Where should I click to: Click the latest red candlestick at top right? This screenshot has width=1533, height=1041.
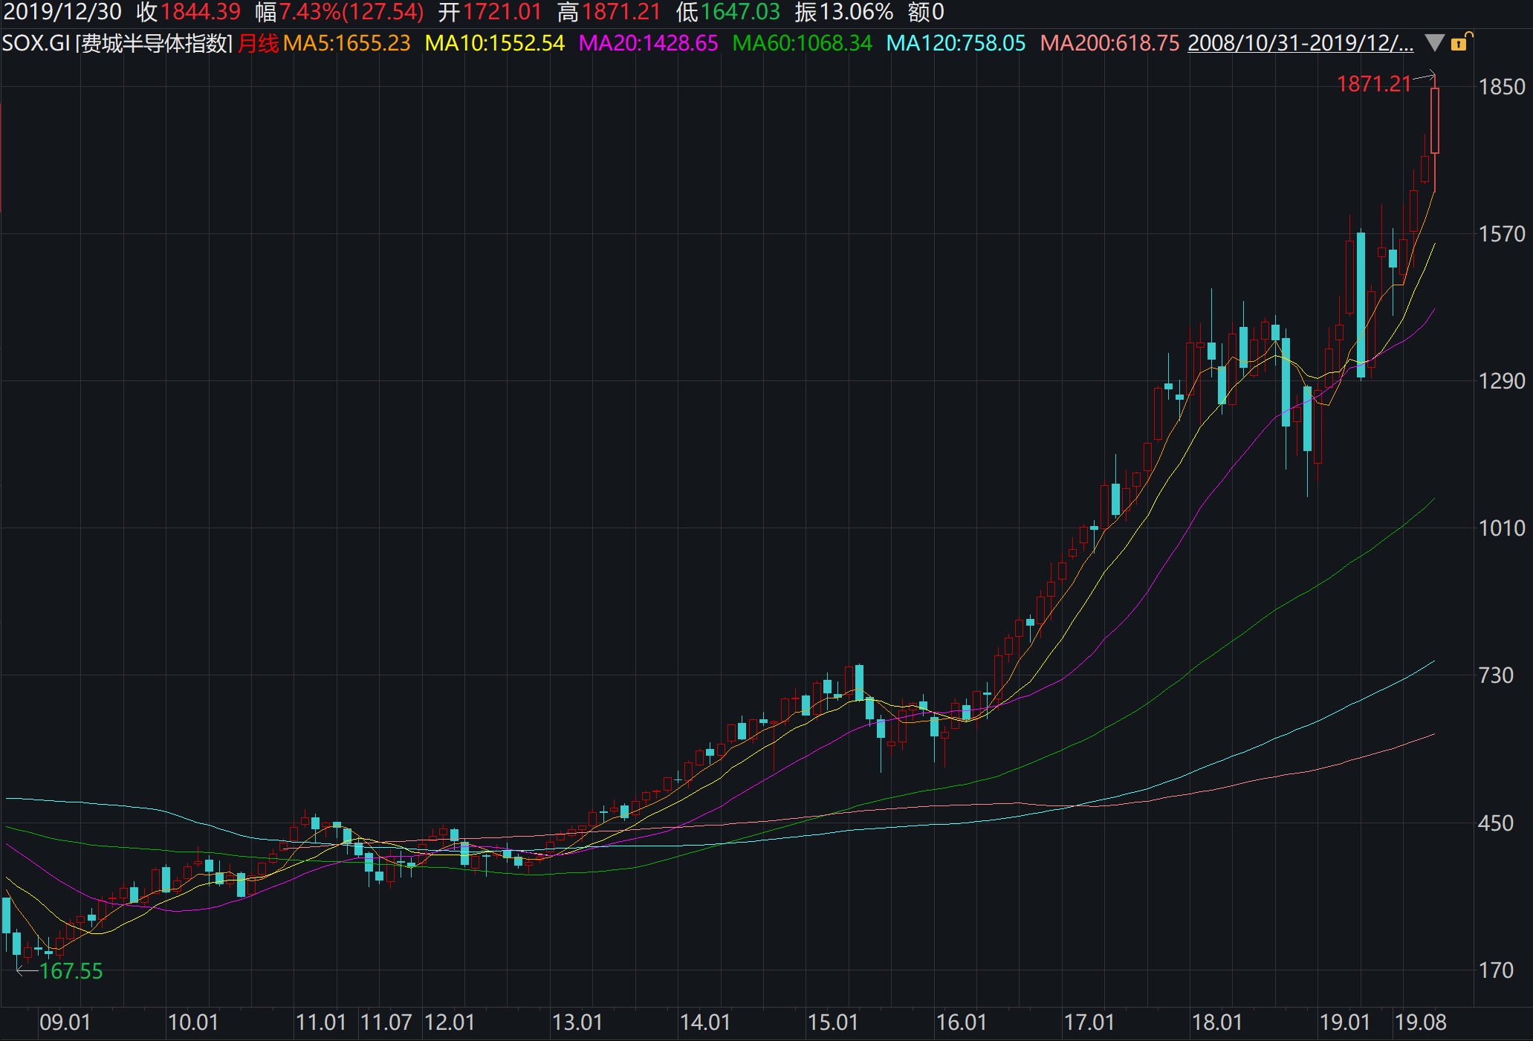click(1434, 120)
